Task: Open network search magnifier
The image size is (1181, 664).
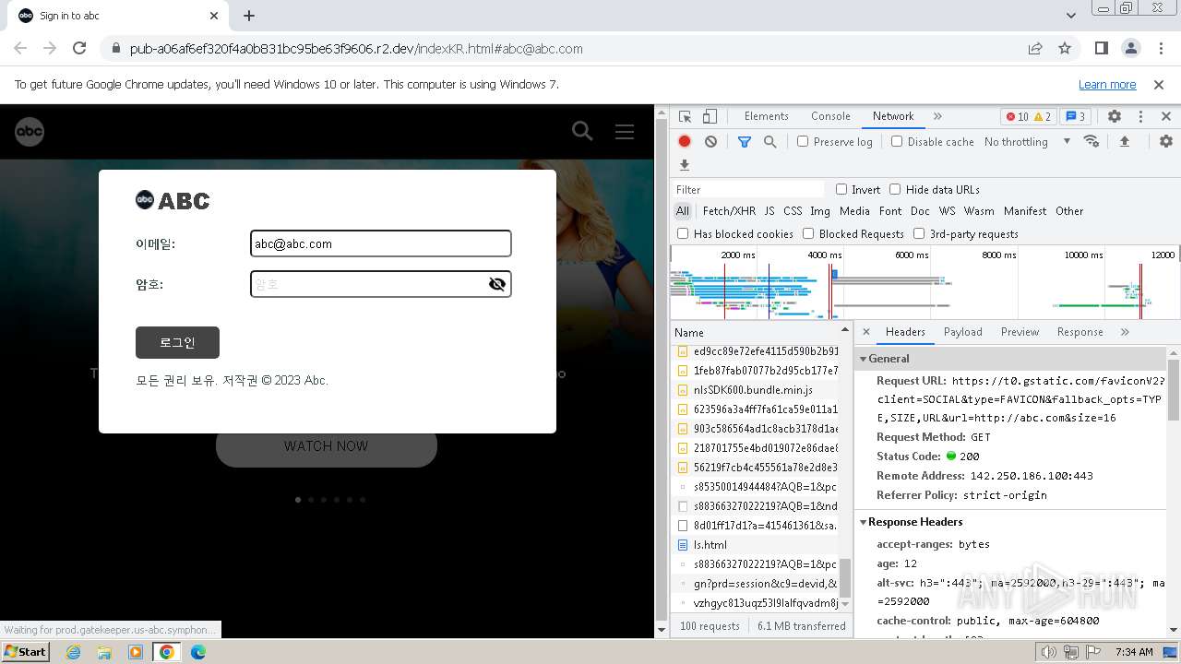Action: [x=769, y=141]
